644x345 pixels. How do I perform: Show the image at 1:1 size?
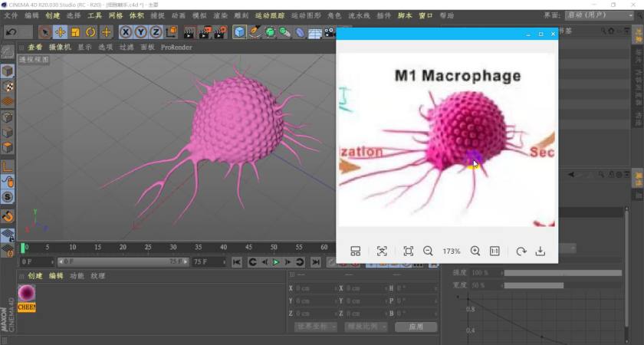pyautogui.click(x=495, y=251)
